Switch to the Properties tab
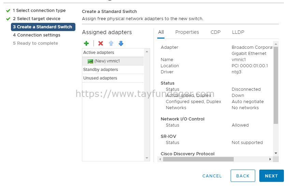Screen dimensions: 289x187 187,32
